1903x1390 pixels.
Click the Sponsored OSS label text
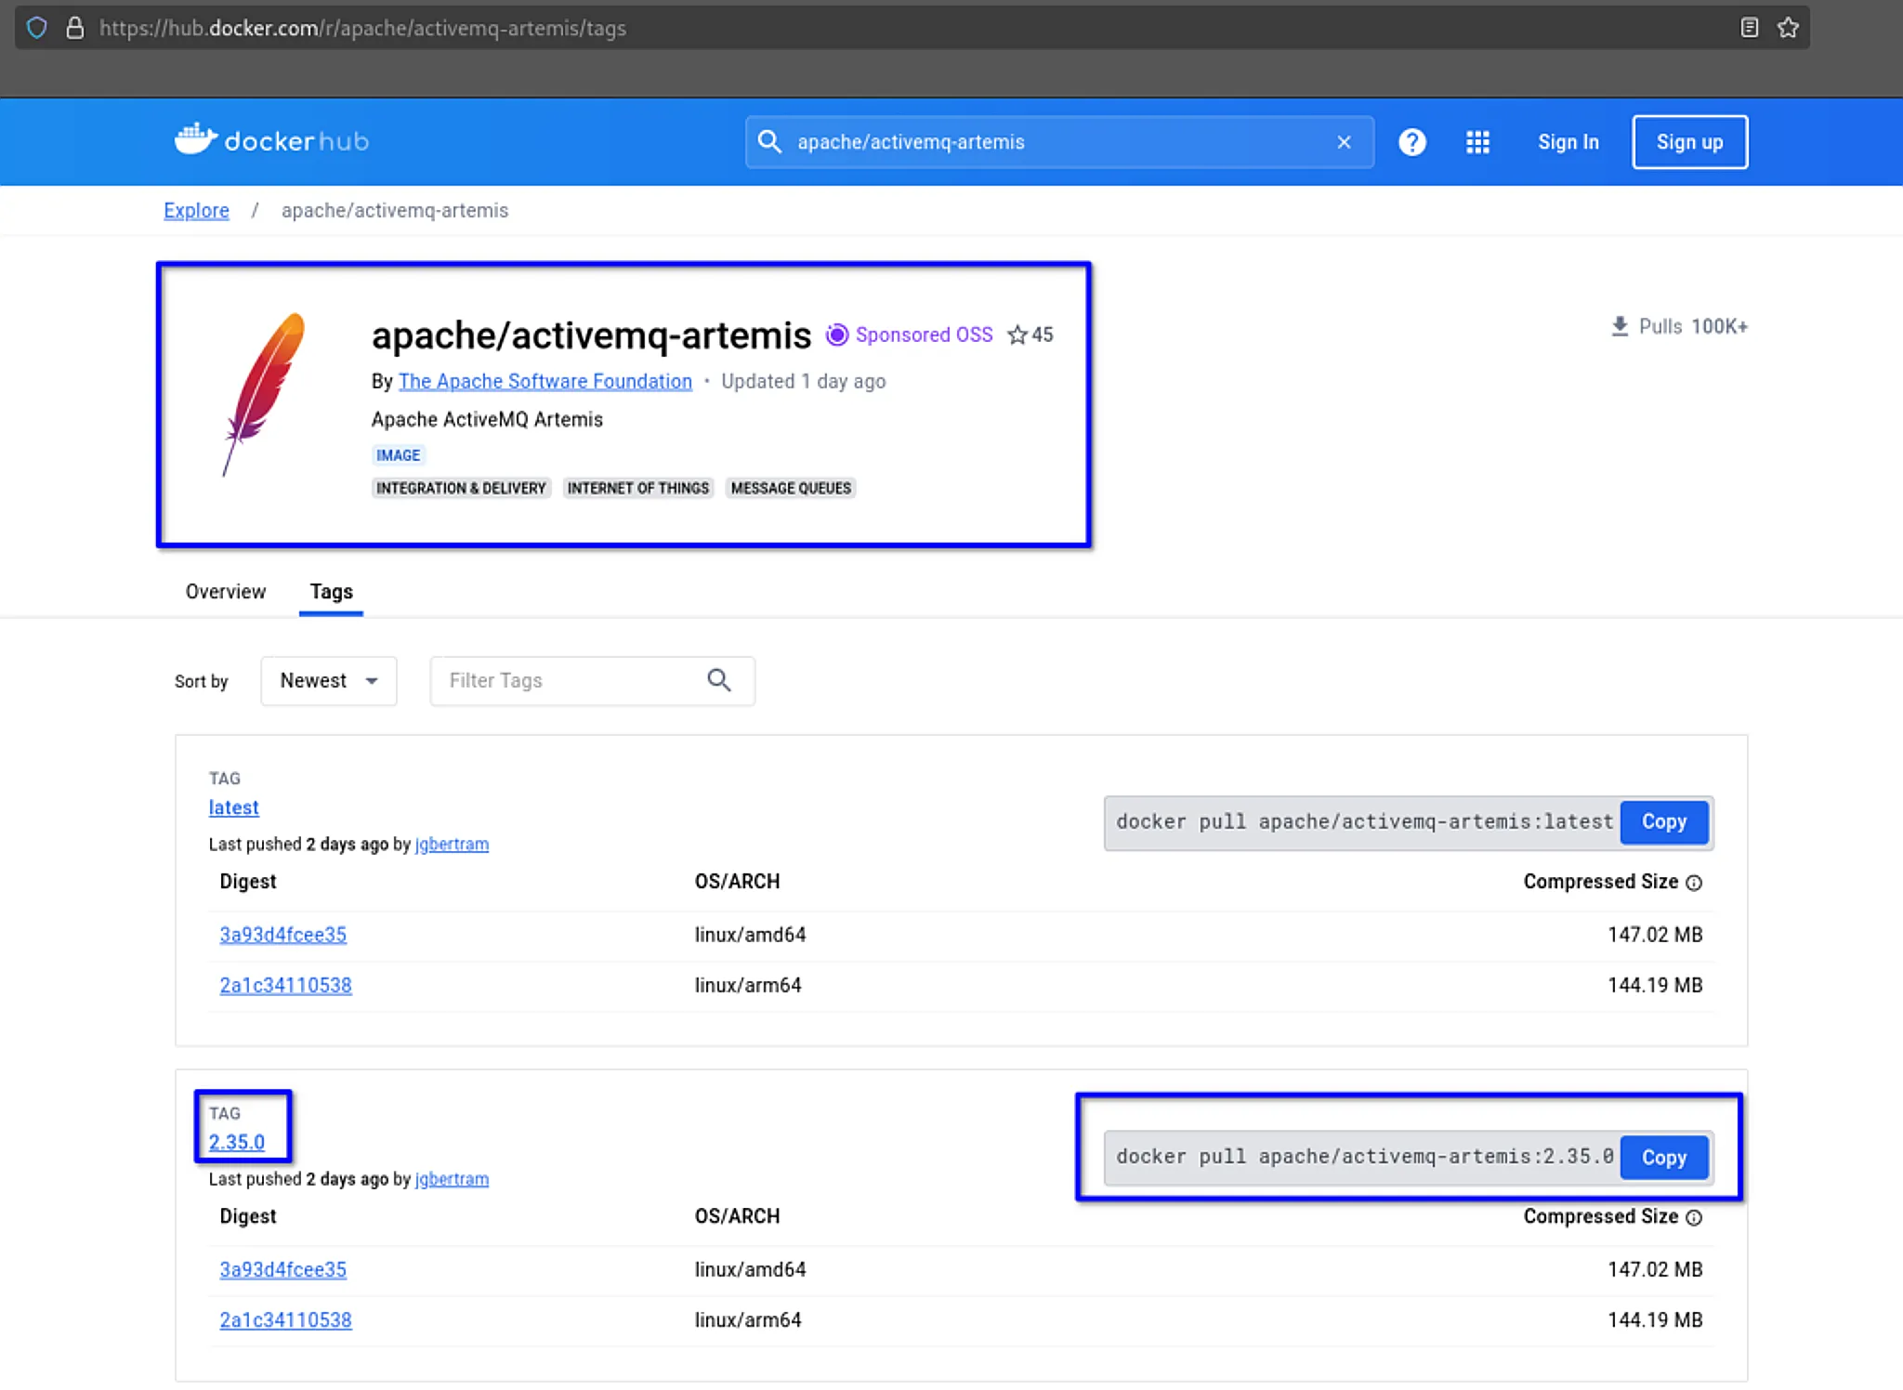pyautogui.click(x=924, y=334)
